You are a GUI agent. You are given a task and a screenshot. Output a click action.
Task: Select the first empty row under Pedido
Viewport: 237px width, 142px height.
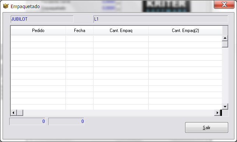pos(38,39)
